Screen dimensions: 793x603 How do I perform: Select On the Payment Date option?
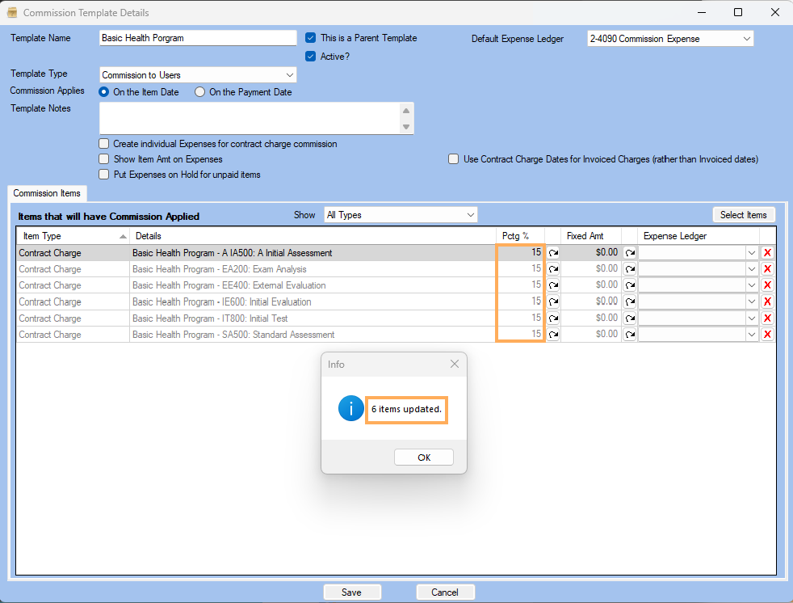(200, 92)
